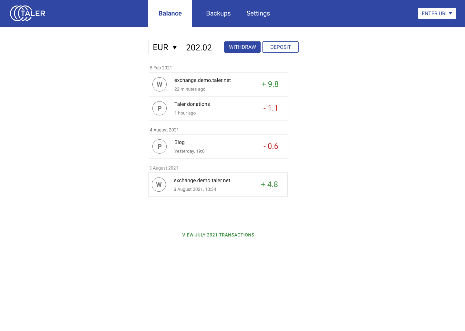Click the Taler logo in the header
The height and width of the screenshot is (331, 465).
28,13
